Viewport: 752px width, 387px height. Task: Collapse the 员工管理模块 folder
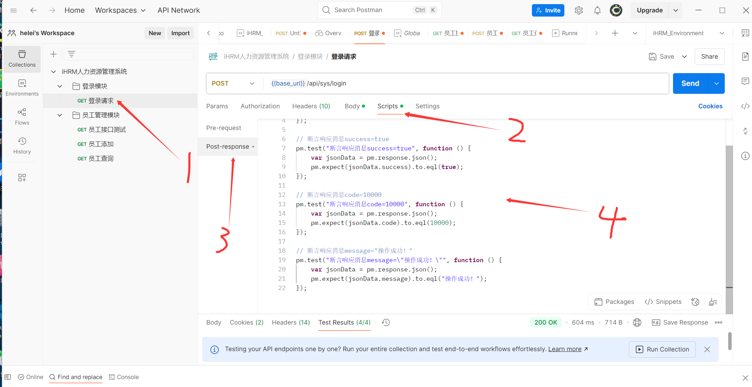coord(60,115)
